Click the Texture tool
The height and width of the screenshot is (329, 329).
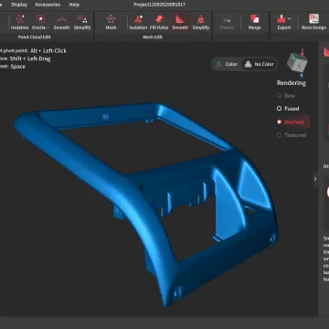227,22
